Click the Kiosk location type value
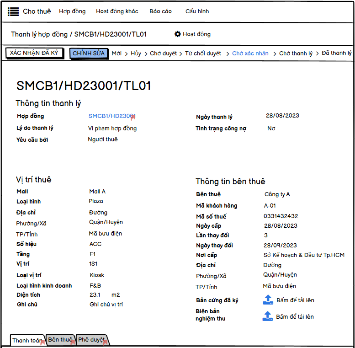The width and height of the screenshot is (355, 348). pos(97,275)
